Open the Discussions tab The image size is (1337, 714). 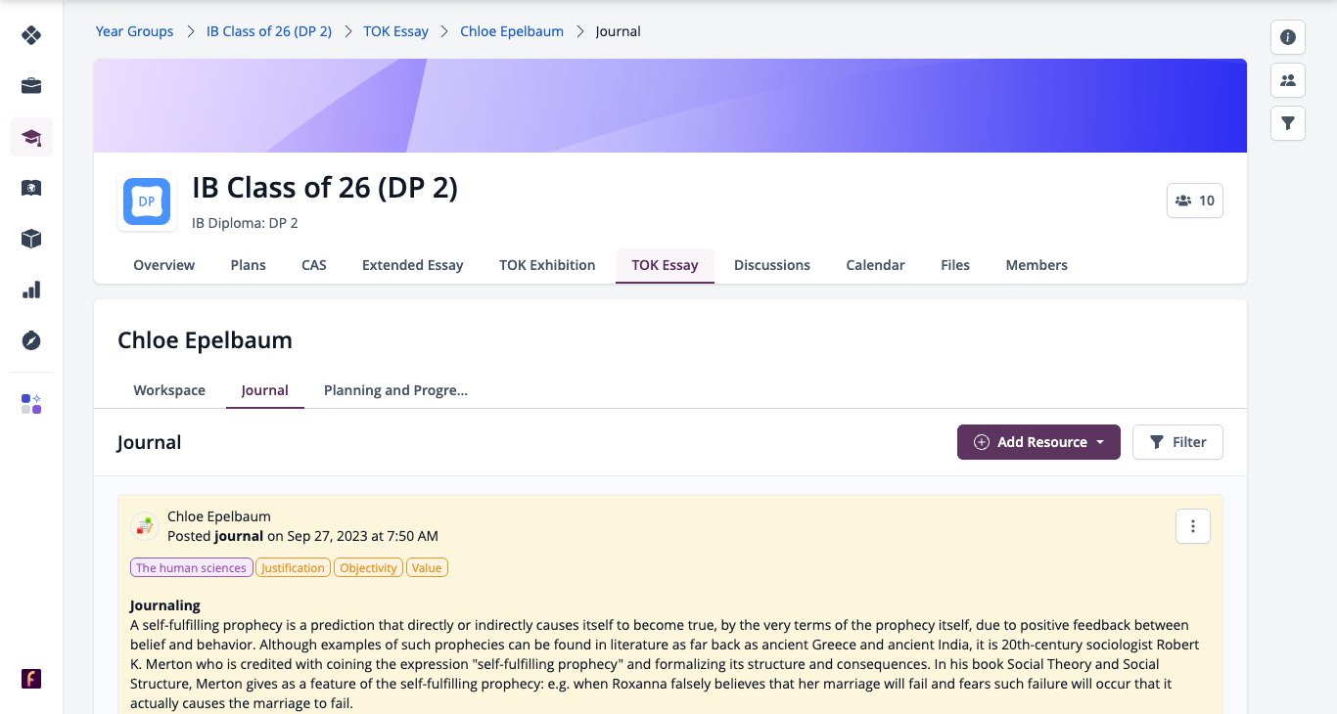(x=772, y=265)
